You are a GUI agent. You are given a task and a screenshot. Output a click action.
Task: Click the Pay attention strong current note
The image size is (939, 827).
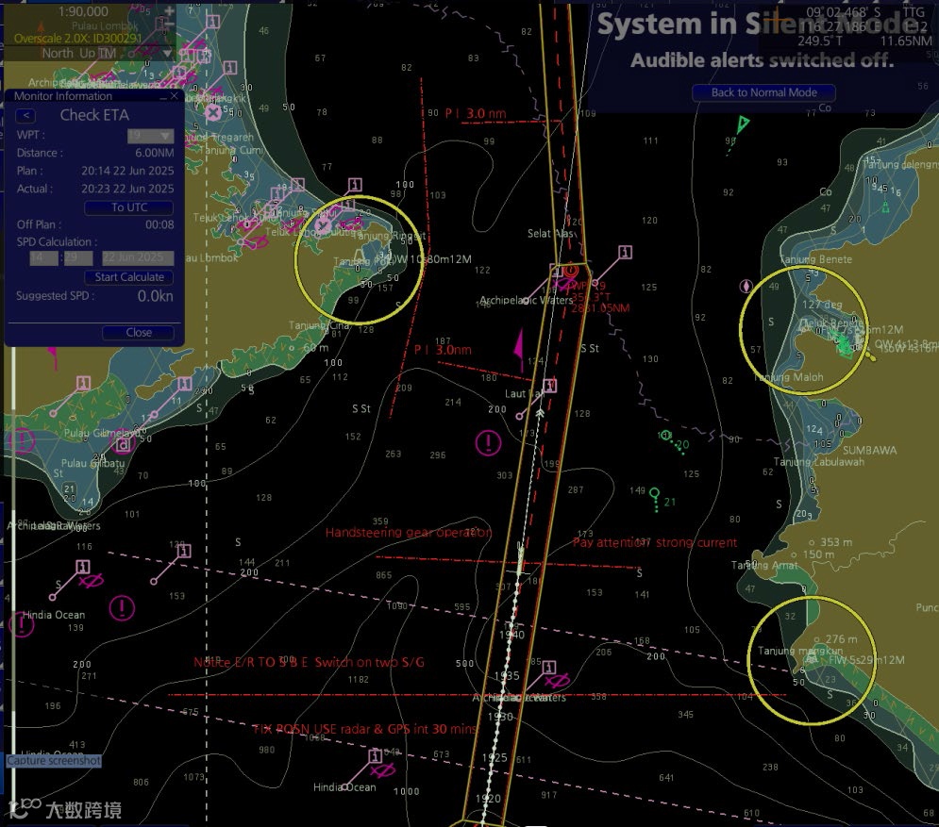(655, 543)
